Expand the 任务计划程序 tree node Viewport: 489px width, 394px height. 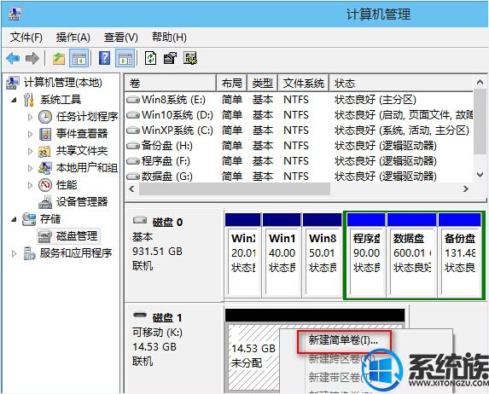30,117
